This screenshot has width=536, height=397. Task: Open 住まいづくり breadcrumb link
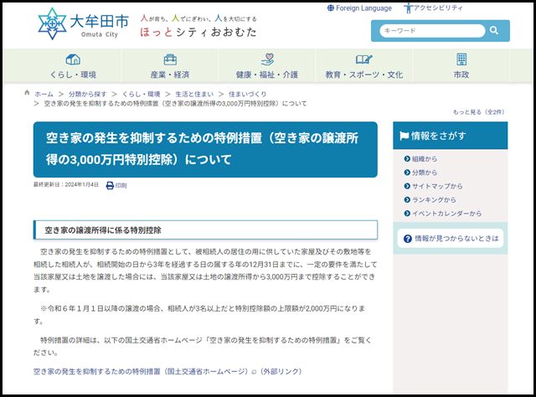pyautogui.click(x=248, y=94)
